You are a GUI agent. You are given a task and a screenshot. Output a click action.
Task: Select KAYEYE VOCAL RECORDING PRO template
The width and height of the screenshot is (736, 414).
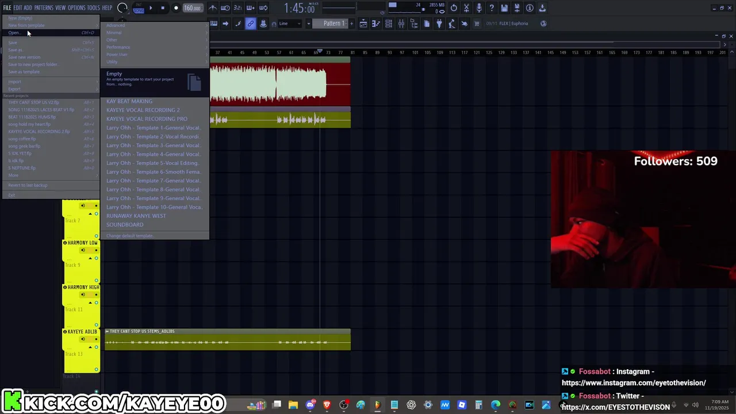(x=155, y=119)
